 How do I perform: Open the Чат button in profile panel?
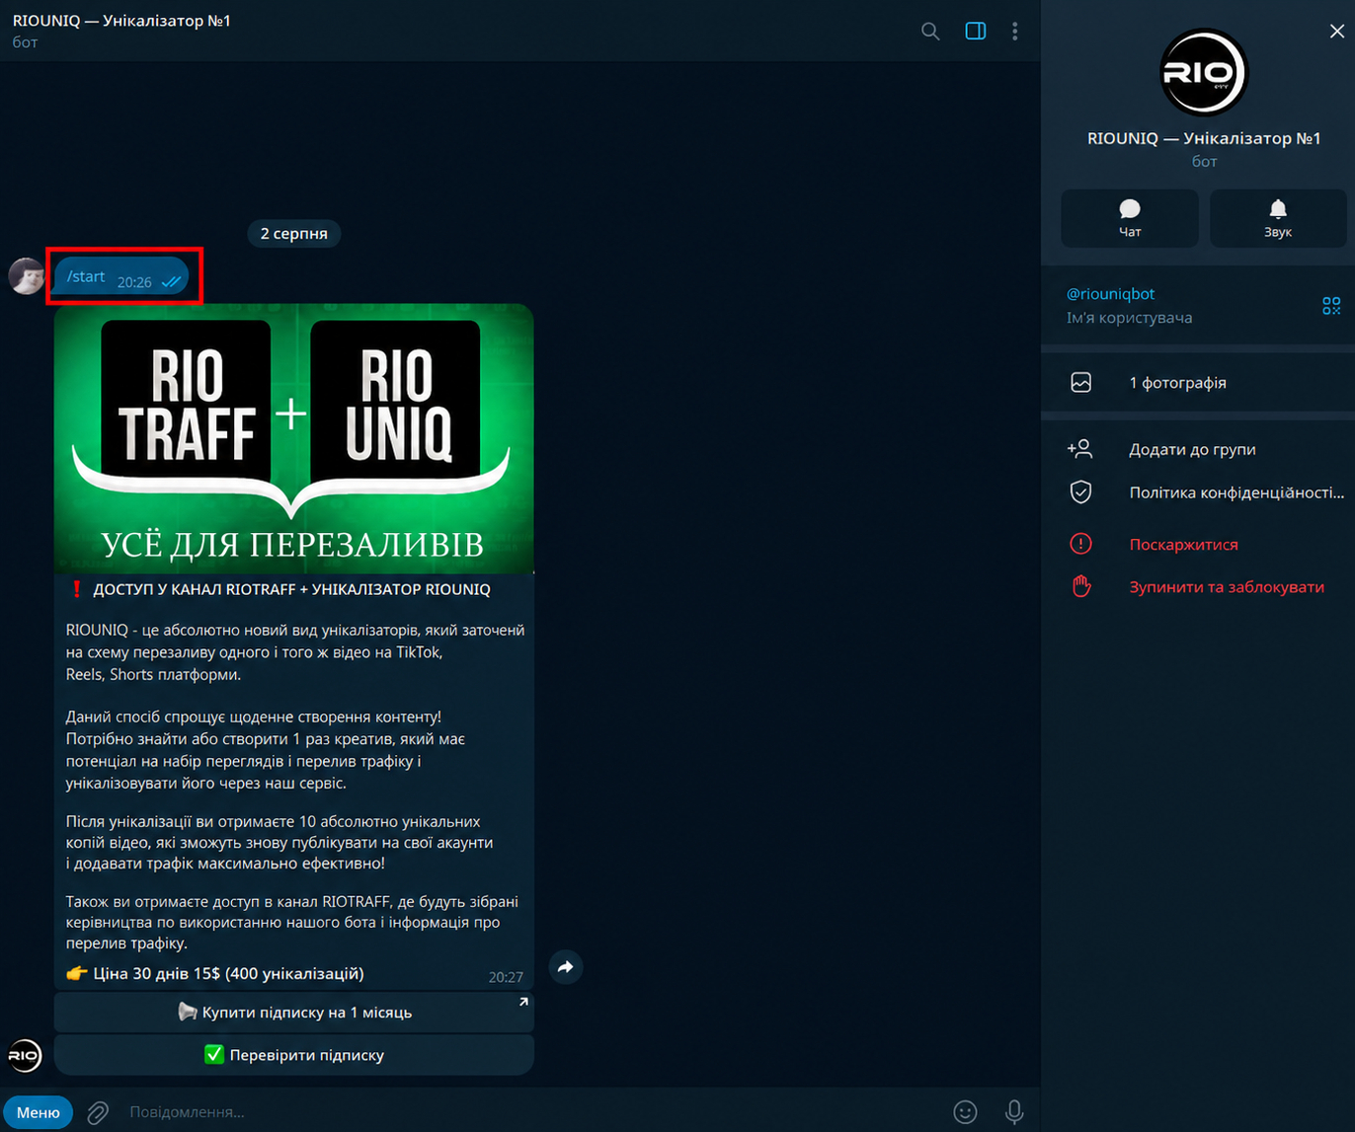(1130, 218)
